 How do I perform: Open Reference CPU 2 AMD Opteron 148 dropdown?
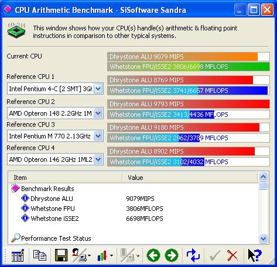pos(55,113)
